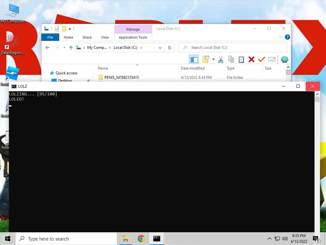Click the volume speaker tray icon
The image size is (326, 245).
tap(285, 239)
